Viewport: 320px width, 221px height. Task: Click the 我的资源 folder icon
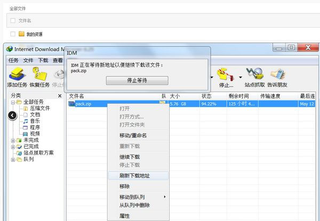[x=21, y=34]
